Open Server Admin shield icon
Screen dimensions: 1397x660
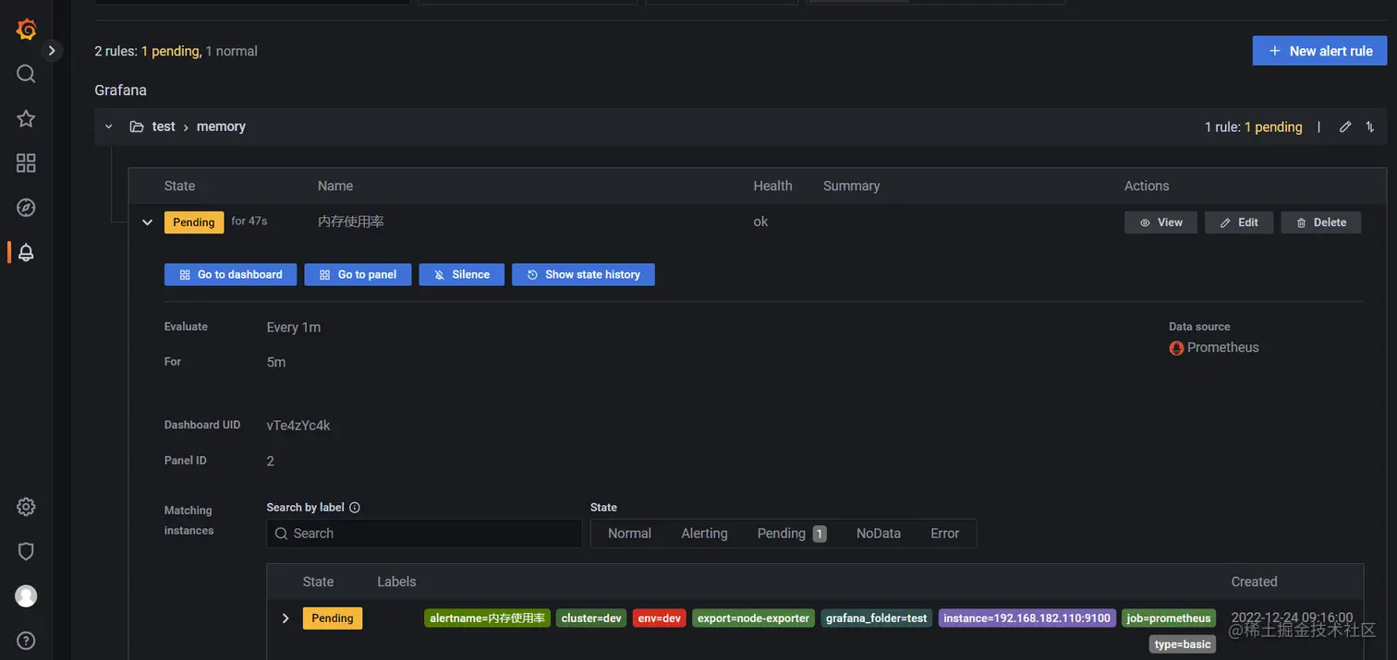click(x=25, y=551)
